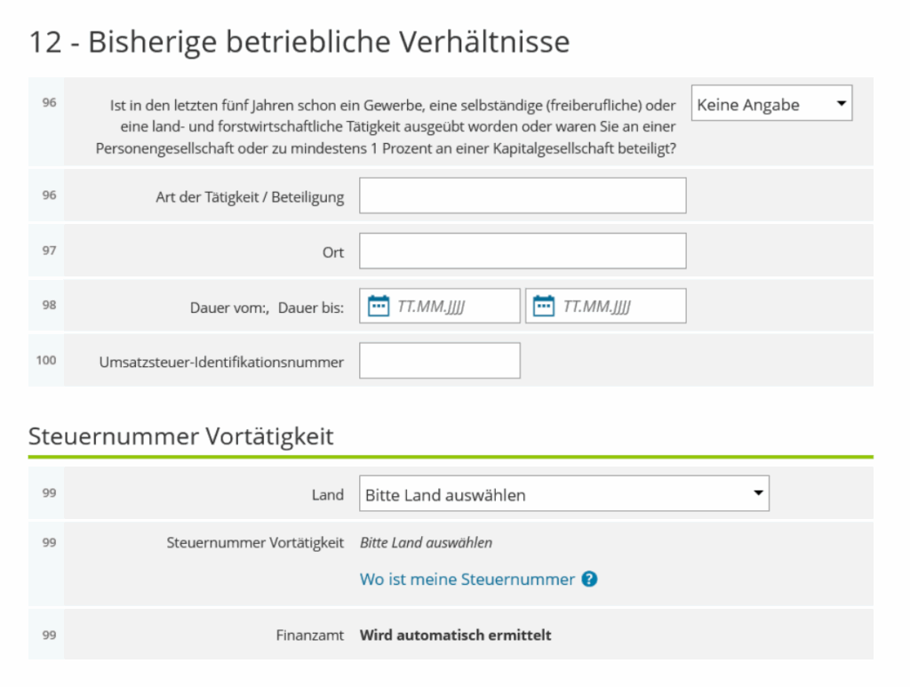Click the Art der Tätigkeit / Beteiligung input field

pos(523,196)
